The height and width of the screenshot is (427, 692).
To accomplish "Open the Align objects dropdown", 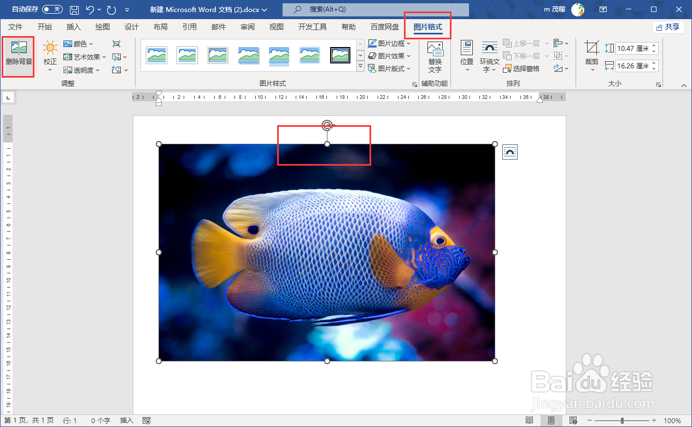I will coord(561,43).
